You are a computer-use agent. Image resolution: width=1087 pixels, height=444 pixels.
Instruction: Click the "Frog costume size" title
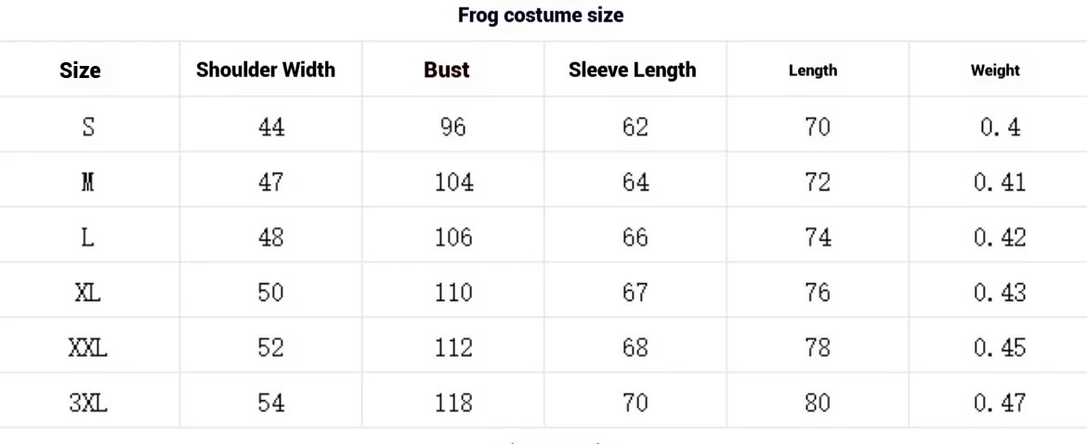(x=541, y=15)
